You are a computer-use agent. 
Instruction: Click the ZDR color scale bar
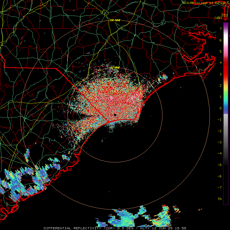coord(226,113)
